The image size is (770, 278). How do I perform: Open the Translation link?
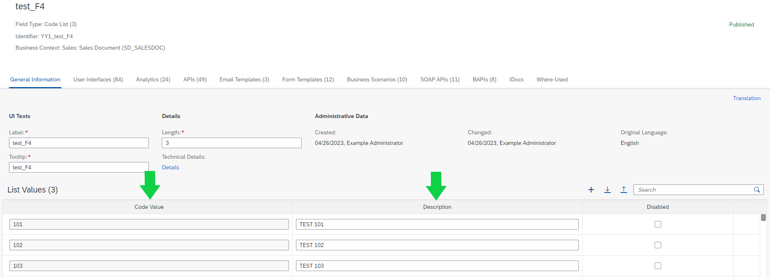click(747, 98)
